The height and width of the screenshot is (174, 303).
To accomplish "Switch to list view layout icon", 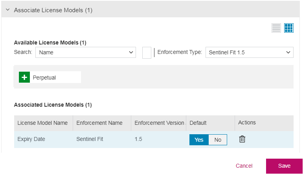I will click(x=276, y=28).
